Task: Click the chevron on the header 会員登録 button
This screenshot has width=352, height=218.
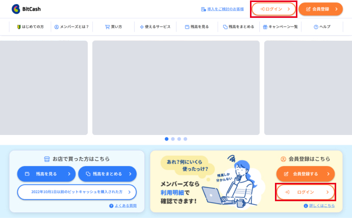Action: click(x=336, y=9)
